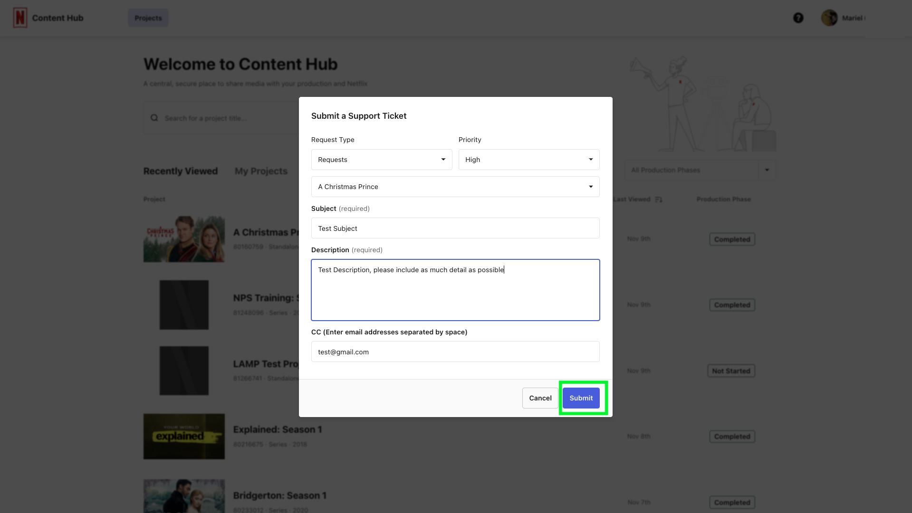Image resolution: width=912 pixels, height=513 pixels.
Task: Open the NPS Training project thumbnail
Action: tap(184, 305)
